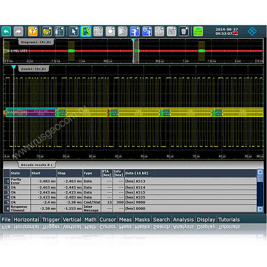
Task: Open the Trigger menu
Action: click(51, 219)
